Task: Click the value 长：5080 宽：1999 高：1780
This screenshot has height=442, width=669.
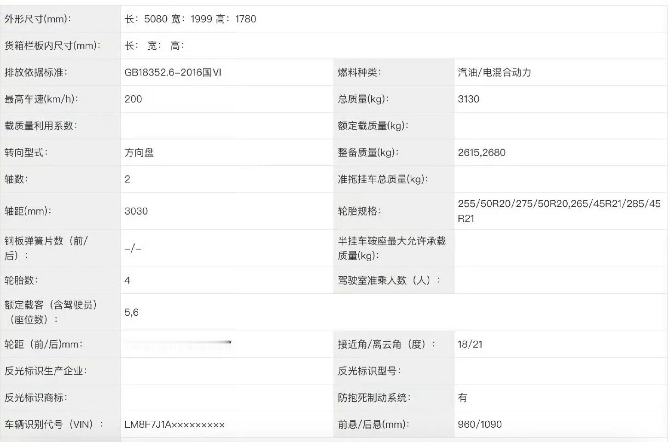Action: point(190,19)
